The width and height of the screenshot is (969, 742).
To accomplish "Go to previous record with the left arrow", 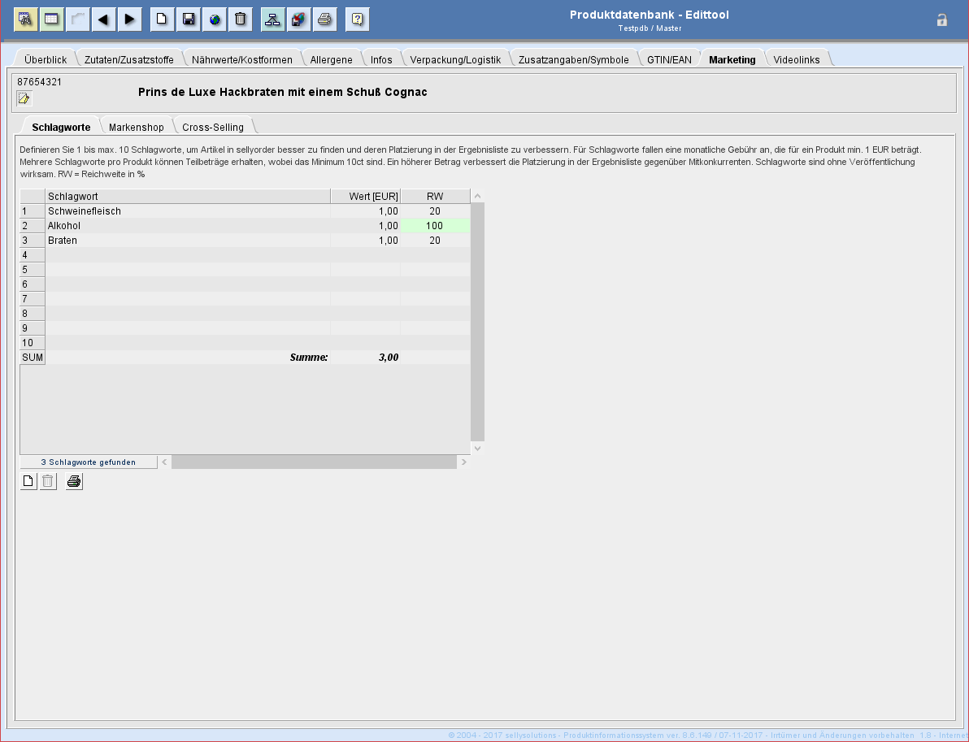I will [103, 20].
